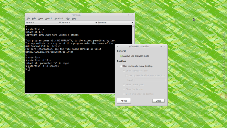Click the Label input field
The width and height of the screenshot is (227, 128).
click(x=150, y=80)
